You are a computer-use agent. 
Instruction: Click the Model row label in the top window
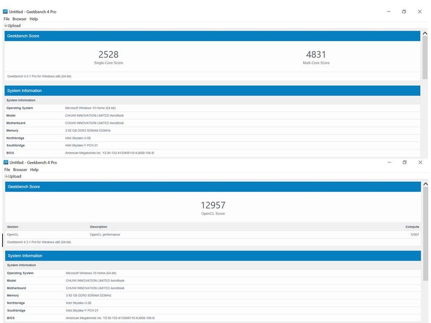pyautogui.click(x=11, y=116)
